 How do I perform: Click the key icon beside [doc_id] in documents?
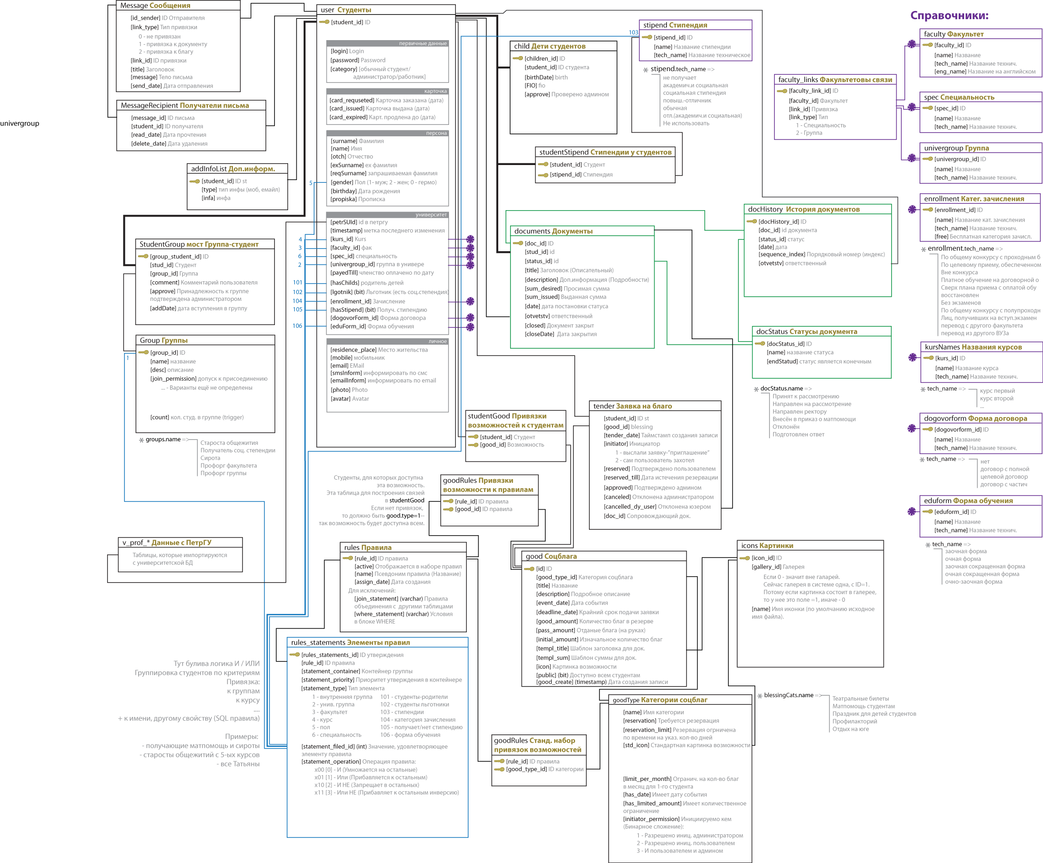click(517, 243)
